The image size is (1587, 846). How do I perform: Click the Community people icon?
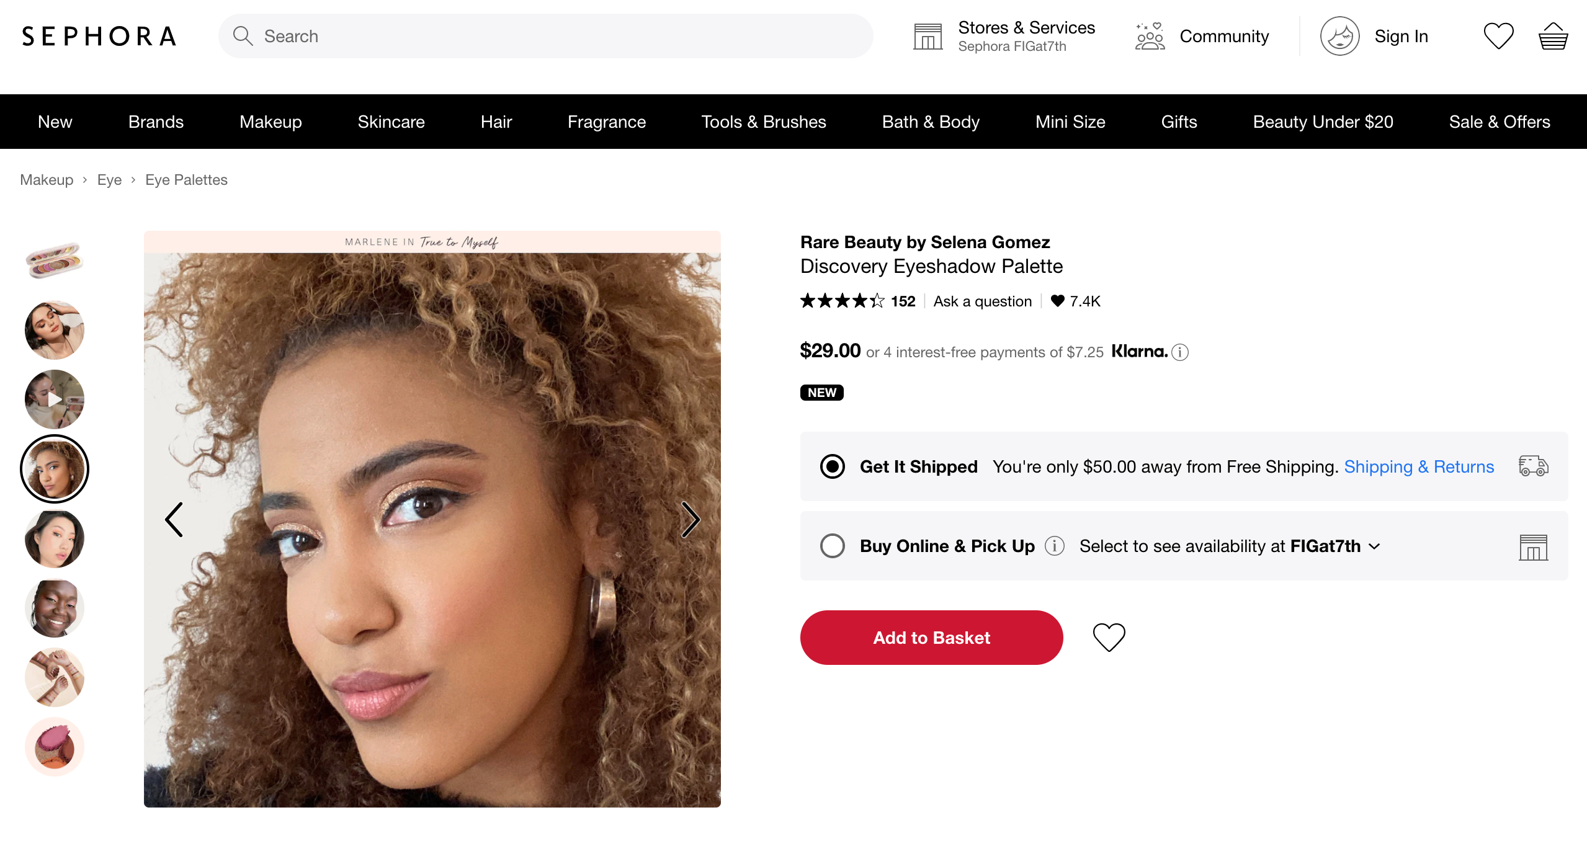click(x=1150, y=36)
